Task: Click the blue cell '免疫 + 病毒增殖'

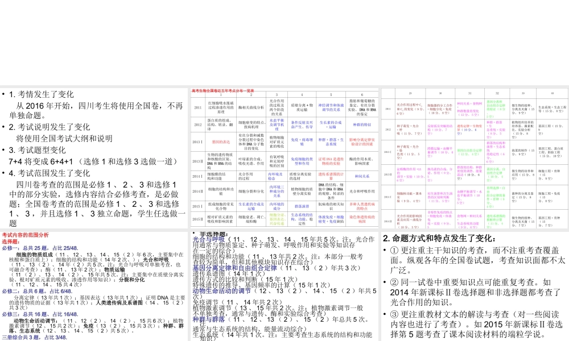Action: (x=302, y=142)
